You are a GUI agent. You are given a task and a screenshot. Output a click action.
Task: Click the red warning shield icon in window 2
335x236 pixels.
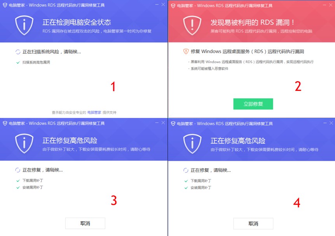point(192,25)
